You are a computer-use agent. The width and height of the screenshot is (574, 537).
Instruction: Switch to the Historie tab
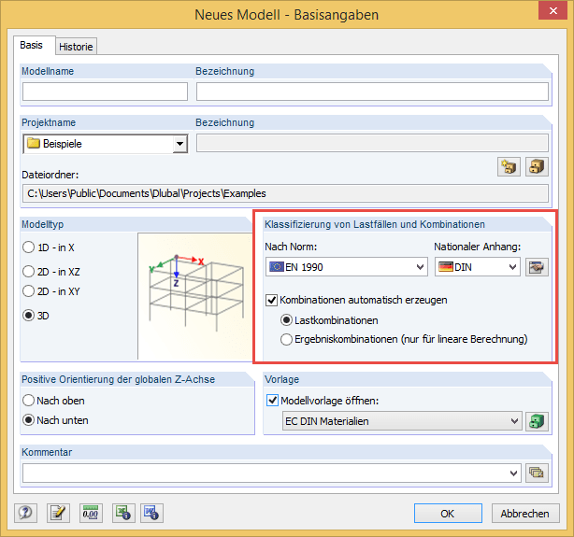(76, 47)
